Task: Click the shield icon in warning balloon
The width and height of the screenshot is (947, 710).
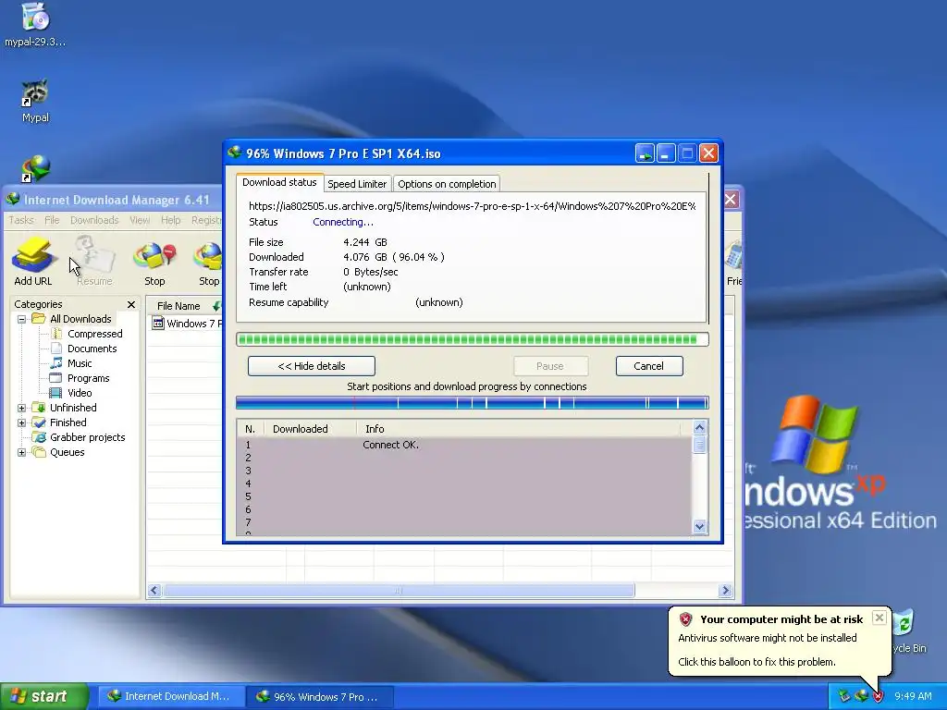Action: 685,619
